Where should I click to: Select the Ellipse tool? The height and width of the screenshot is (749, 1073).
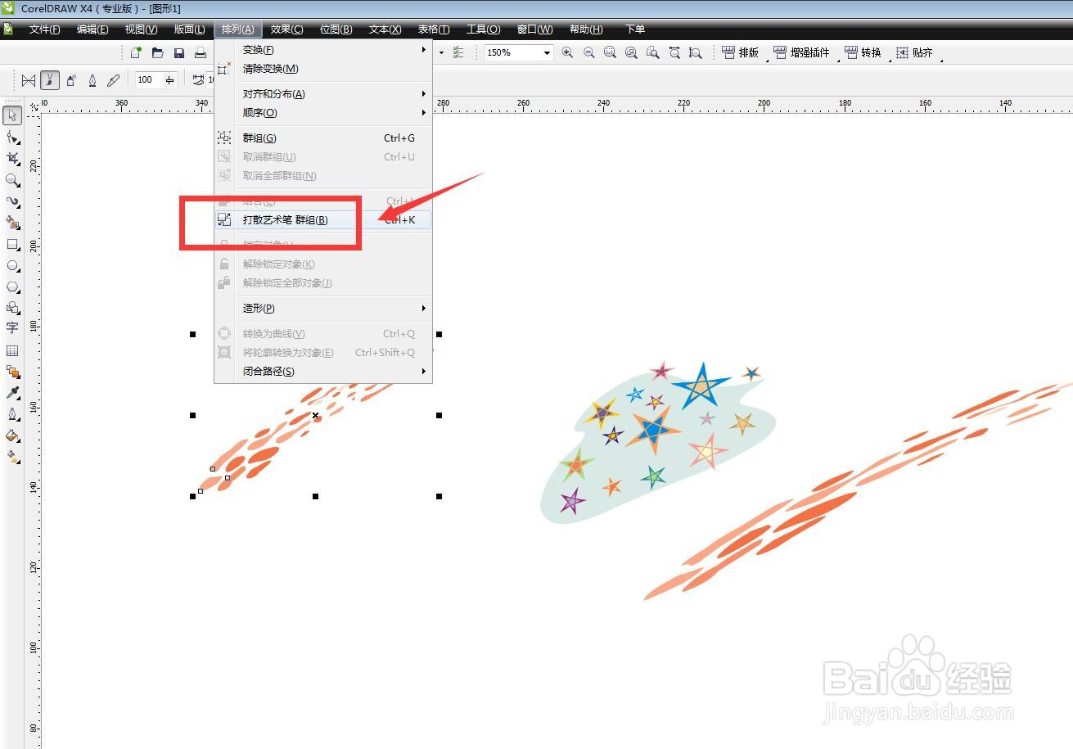click(12, 265)
